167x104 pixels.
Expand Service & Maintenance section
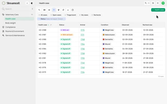tap(15, 35)
